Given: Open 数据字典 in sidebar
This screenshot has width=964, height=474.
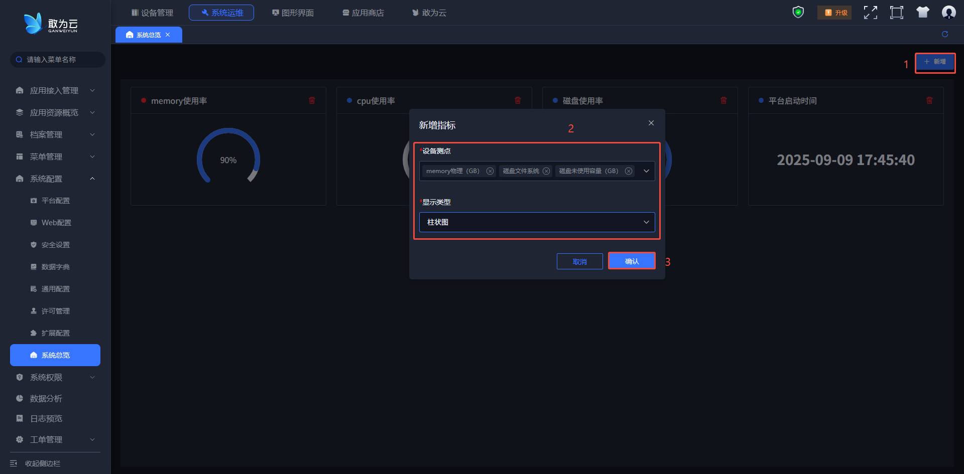Looking at the screenshot, I should coord(55,267).
